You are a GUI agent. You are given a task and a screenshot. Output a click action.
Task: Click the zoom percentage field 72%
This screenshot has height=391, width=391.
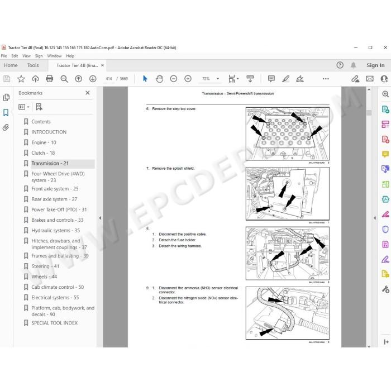(x=206, y=79)
